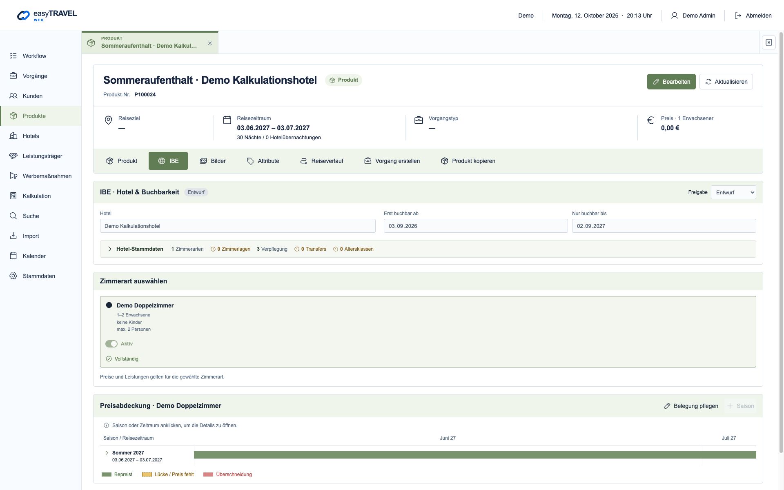Open Kalkulation in the sidebar

(40, 196)
